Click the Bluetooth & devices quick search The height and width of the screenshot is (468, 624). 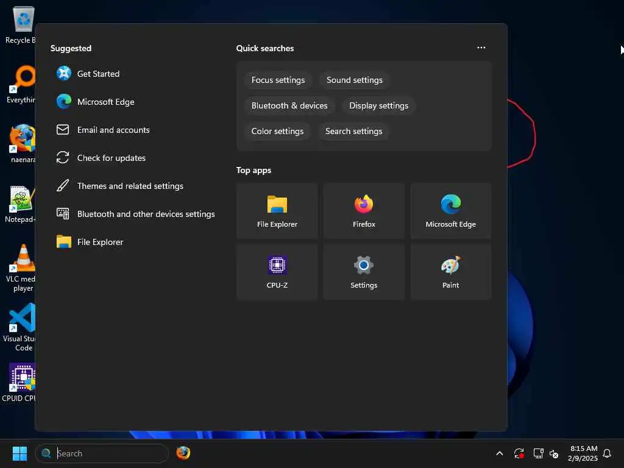tap(289, 105)
